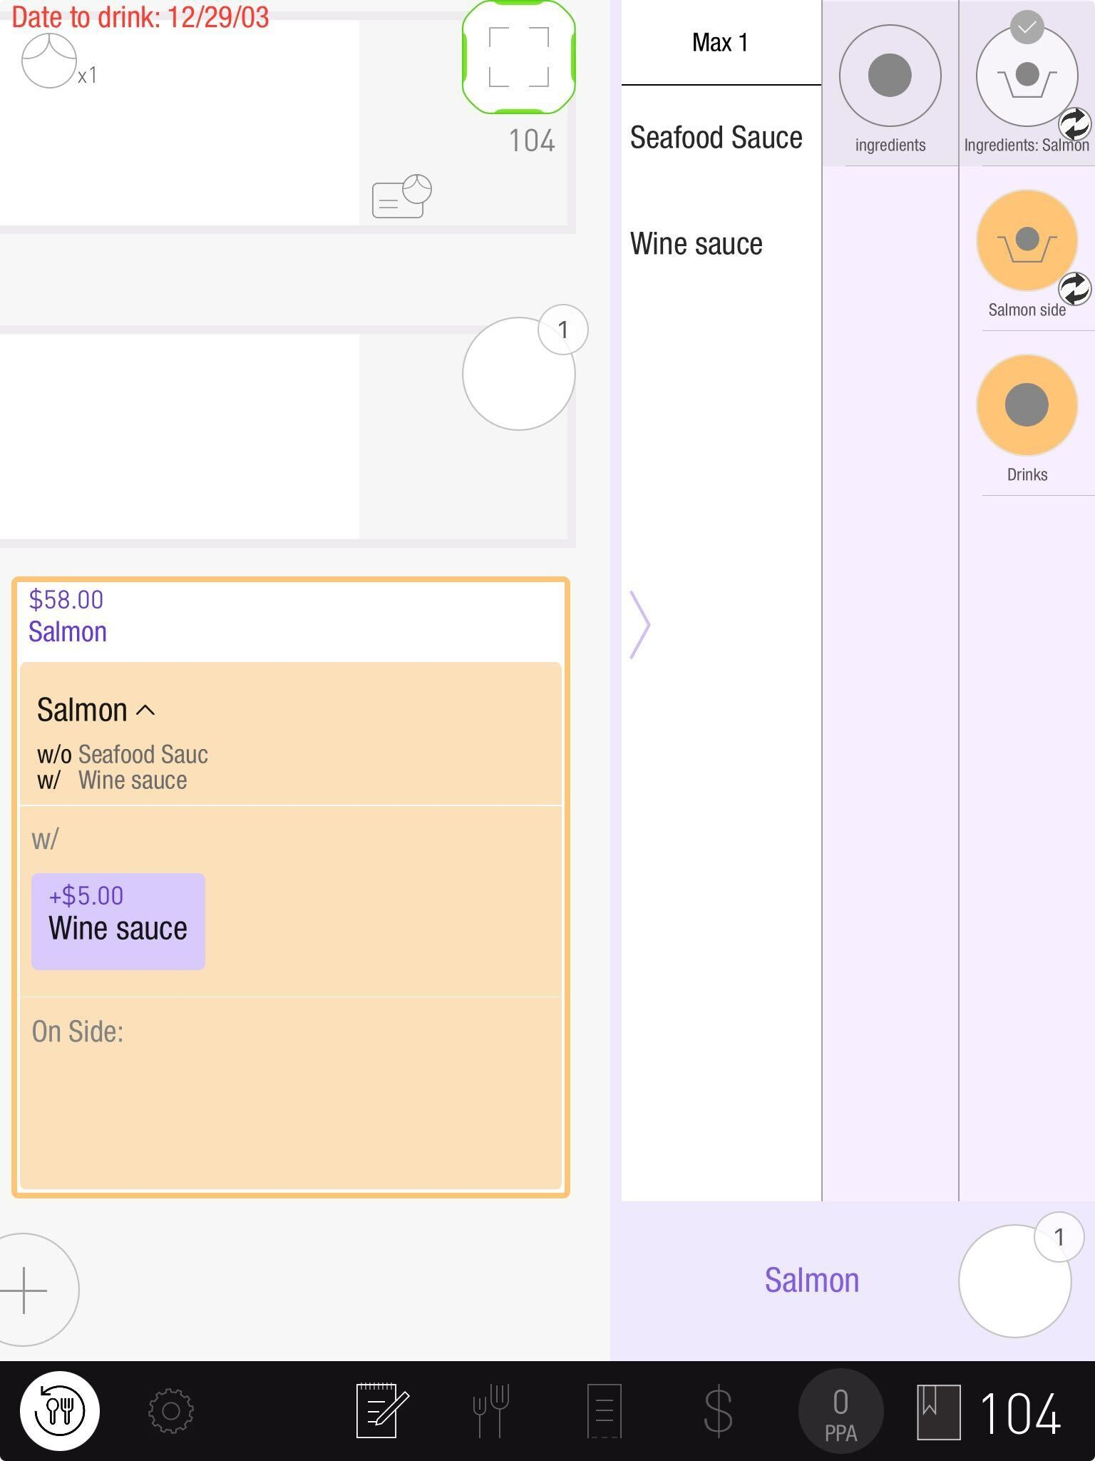The image size is (1095, 1461).
Task: Open the order notes pencil icon
Action: (x=382, y=1410)
